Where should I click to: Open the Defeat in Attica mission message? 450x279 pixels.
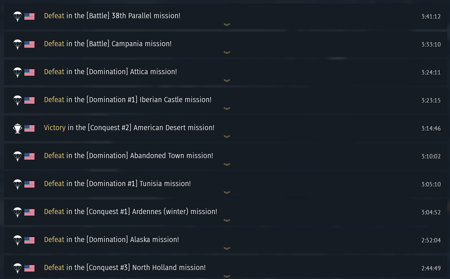coord(110,72)
